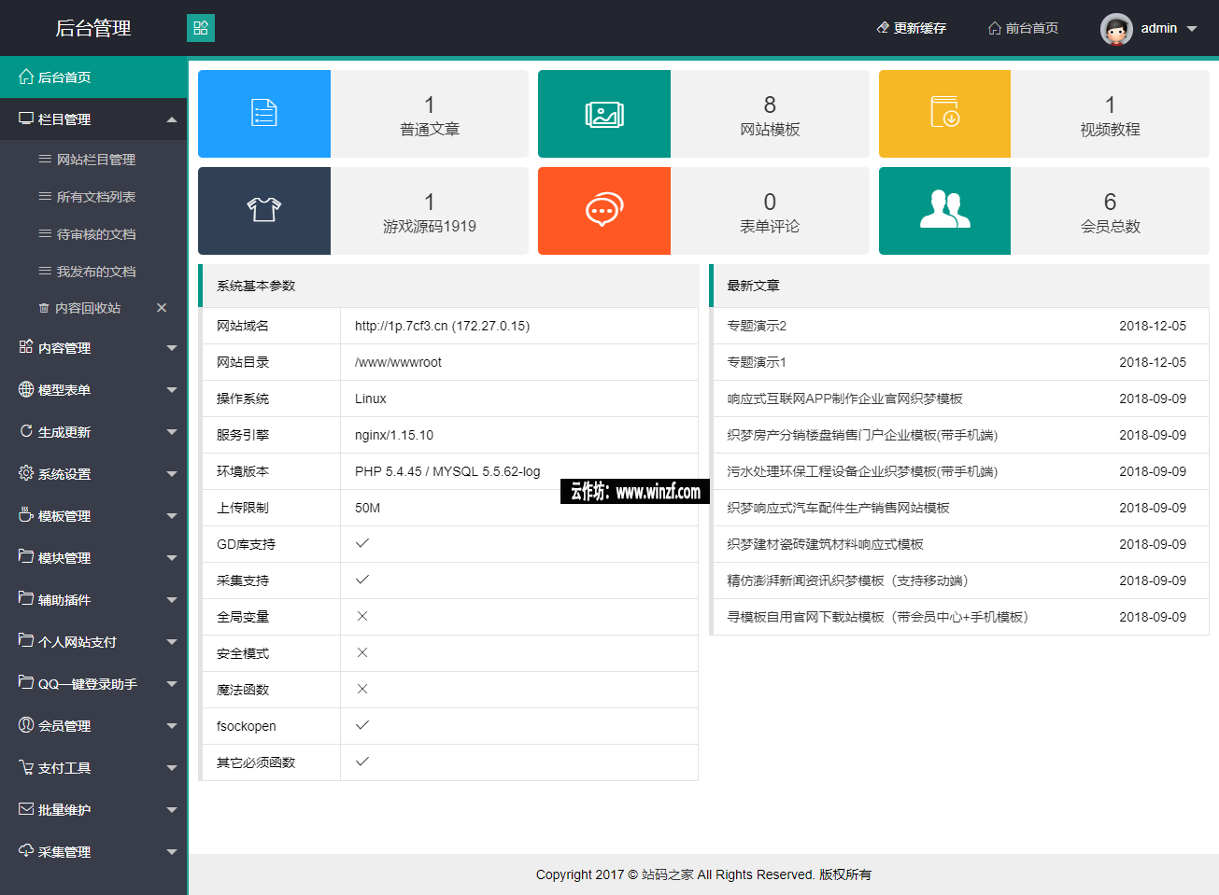The image size is (1219, 895).
Task: Open article 专题演示1
Action: click(x=757, y=362)
